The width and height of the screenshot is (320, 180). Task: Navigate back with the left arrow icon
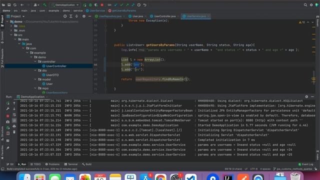(22, 5)
